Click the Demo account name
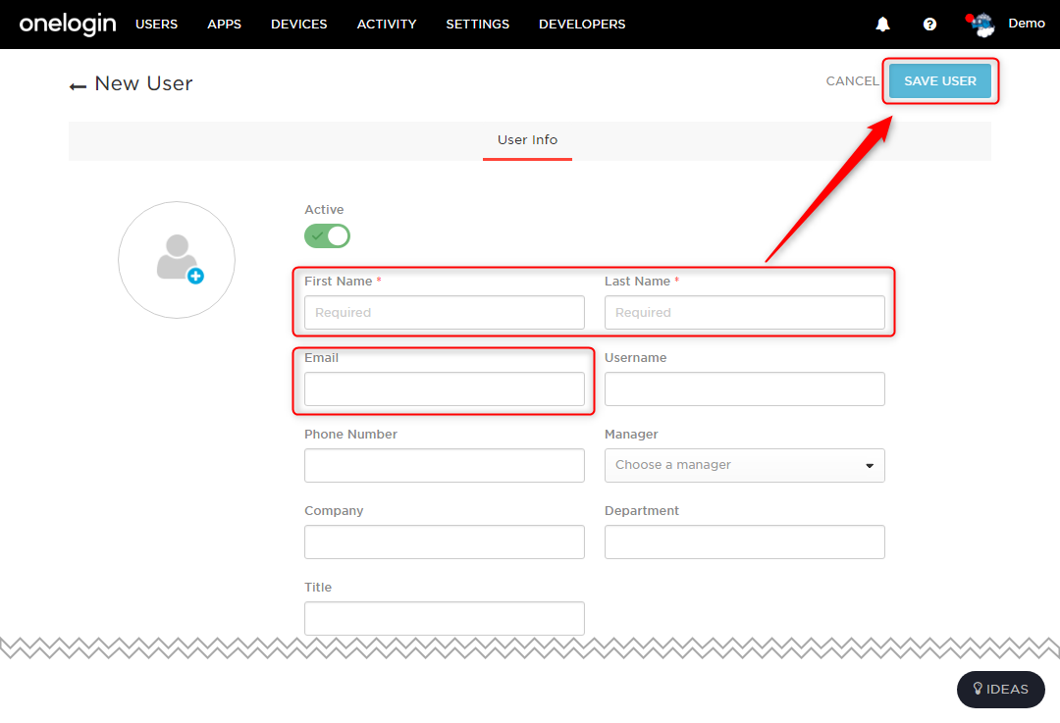The height and width of the screenshot is (723, 1060). tap(1027, 23)
